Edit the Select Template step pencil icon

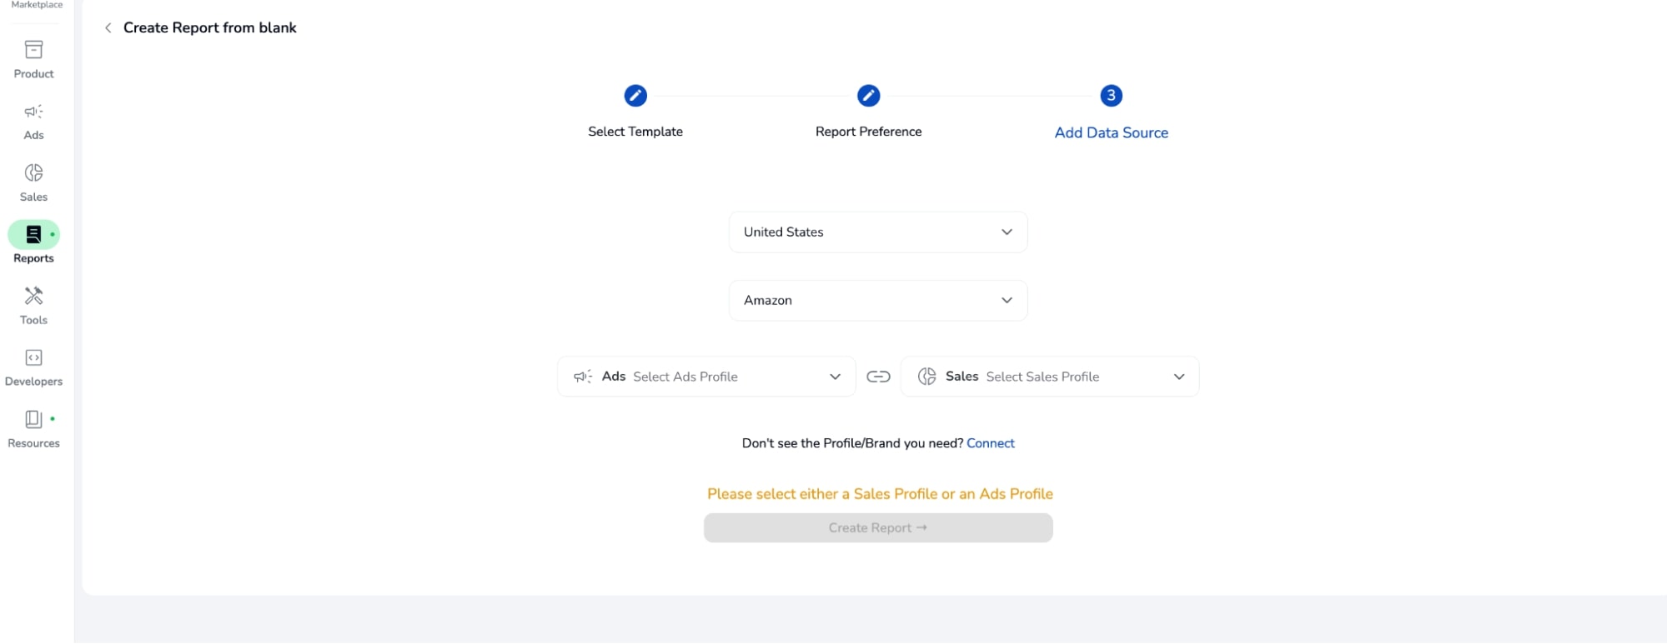point(635,96)
